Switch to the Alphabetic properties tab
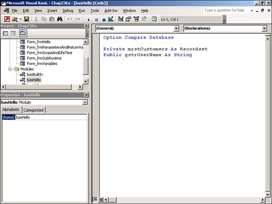The width and height of the screenshot is (272, 204). point(11,110)
